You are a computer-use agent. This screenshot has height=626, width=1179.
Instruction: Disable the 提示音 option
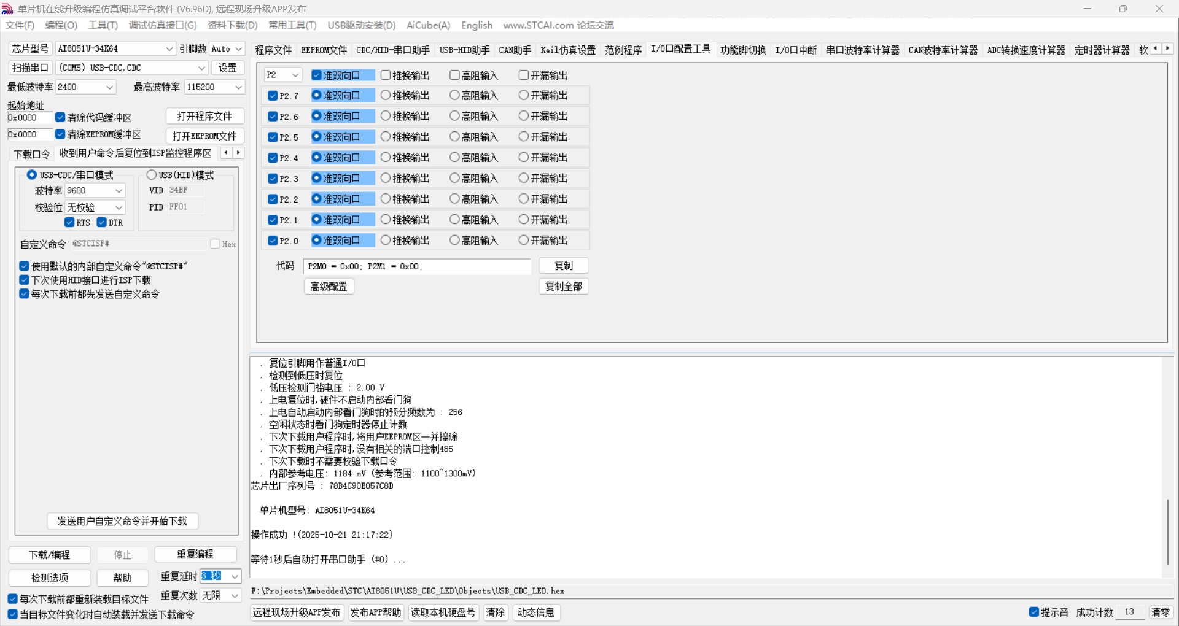1033,612
